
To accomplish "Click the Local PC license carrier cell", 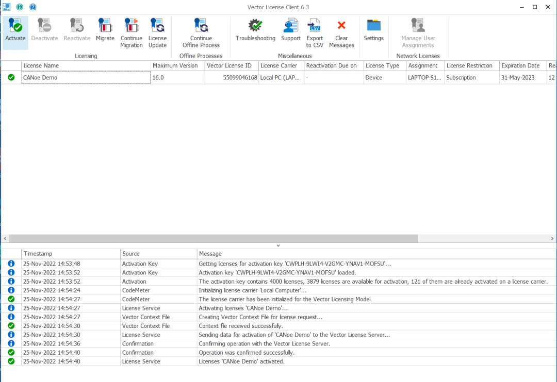I will click(281, 77).
